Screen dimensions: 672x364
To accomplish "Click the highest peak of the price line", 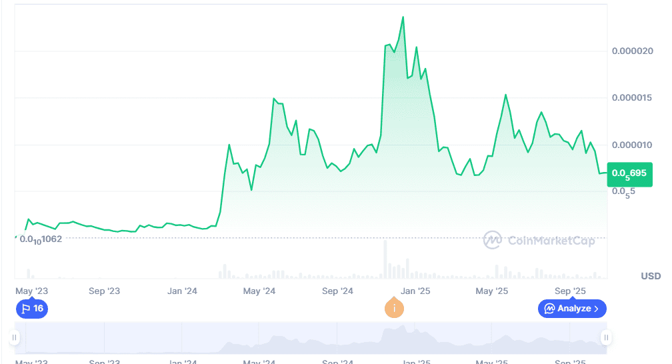I will click(403, 17).
